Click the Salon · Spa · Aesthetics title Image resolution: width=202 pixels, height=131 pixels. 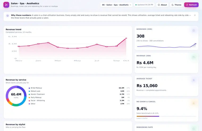coord(25,3)
